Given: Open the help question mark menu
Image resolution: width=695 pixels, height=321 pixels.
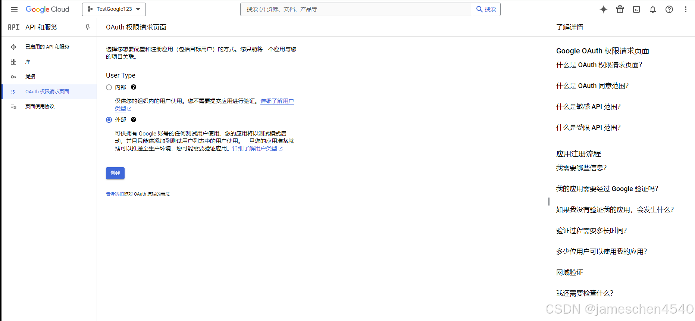Looking at the screenshot, I should 669,9.
